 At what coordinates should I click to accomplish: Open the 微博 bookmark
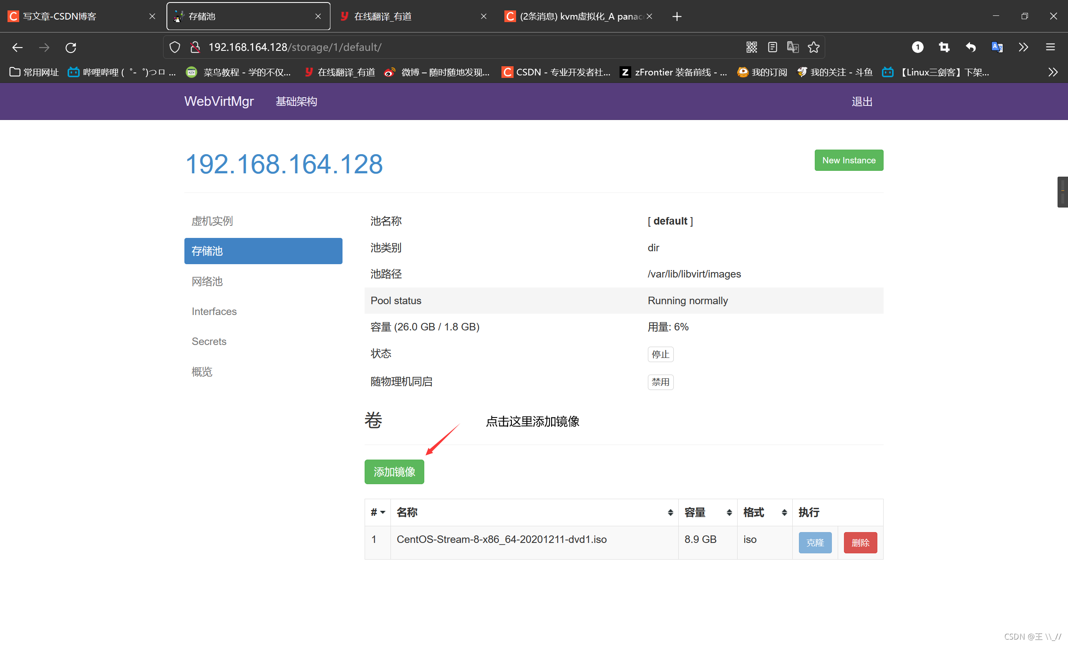[x=437, y=72]
